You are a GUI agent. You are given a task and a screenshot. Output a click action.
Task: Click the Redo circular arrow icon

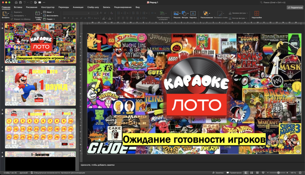click(31, 2)
